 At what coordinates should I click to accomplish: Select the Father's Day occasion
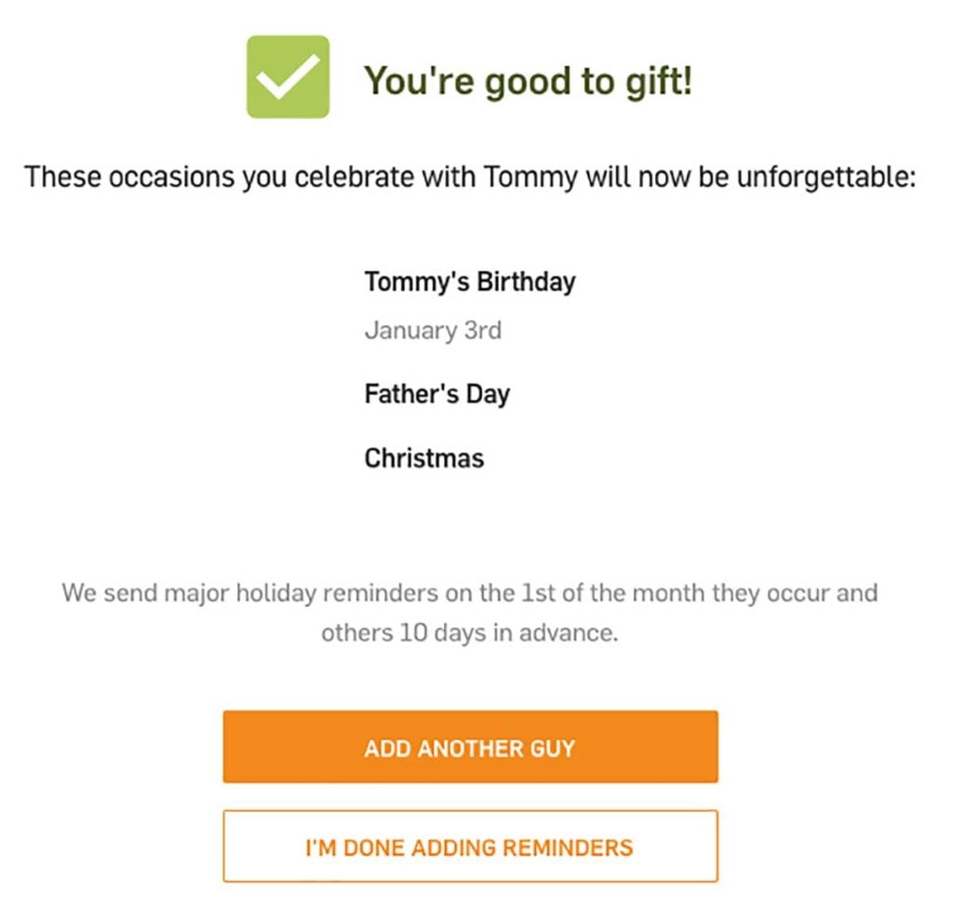(x=437, y=395)
